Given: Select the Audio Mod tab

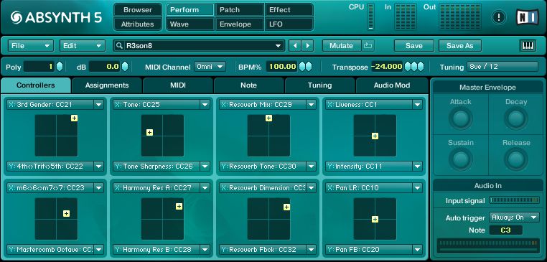Looking at the screenshot, I should pos(392,85).
